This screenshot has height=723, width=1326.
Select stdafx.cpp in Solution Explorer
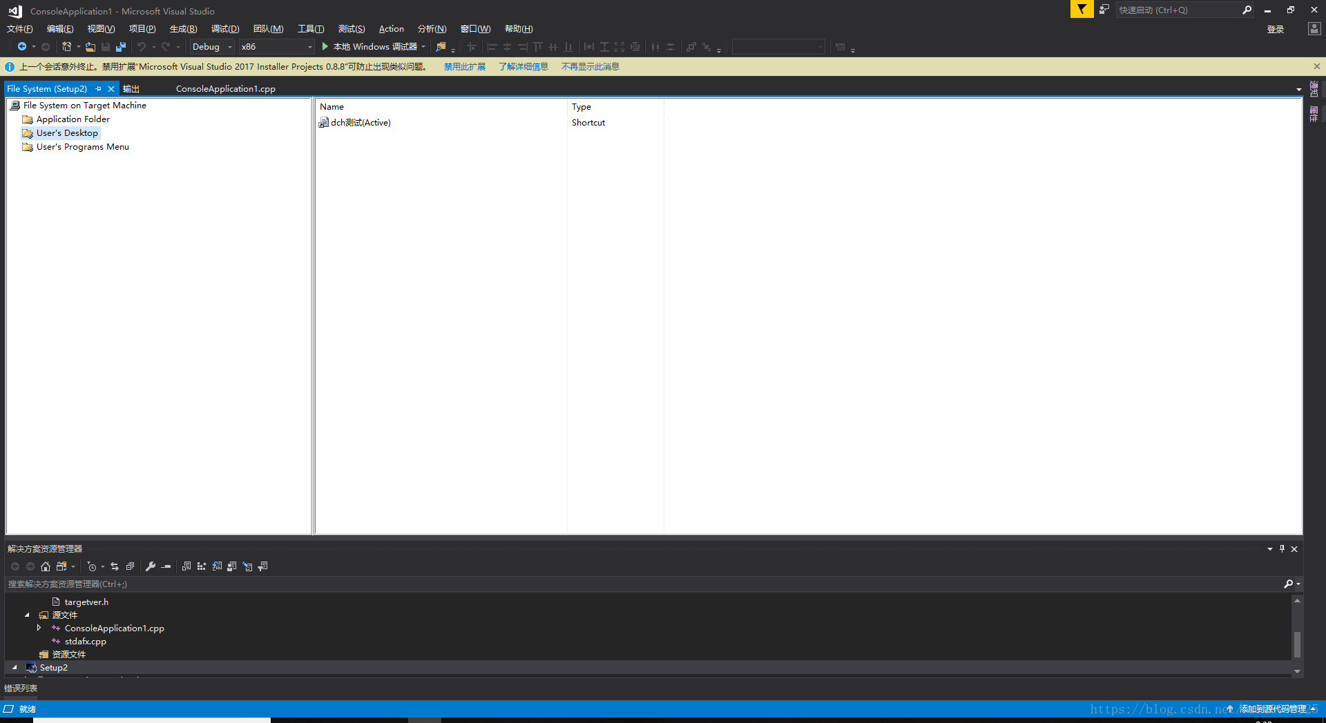(86, 642)
